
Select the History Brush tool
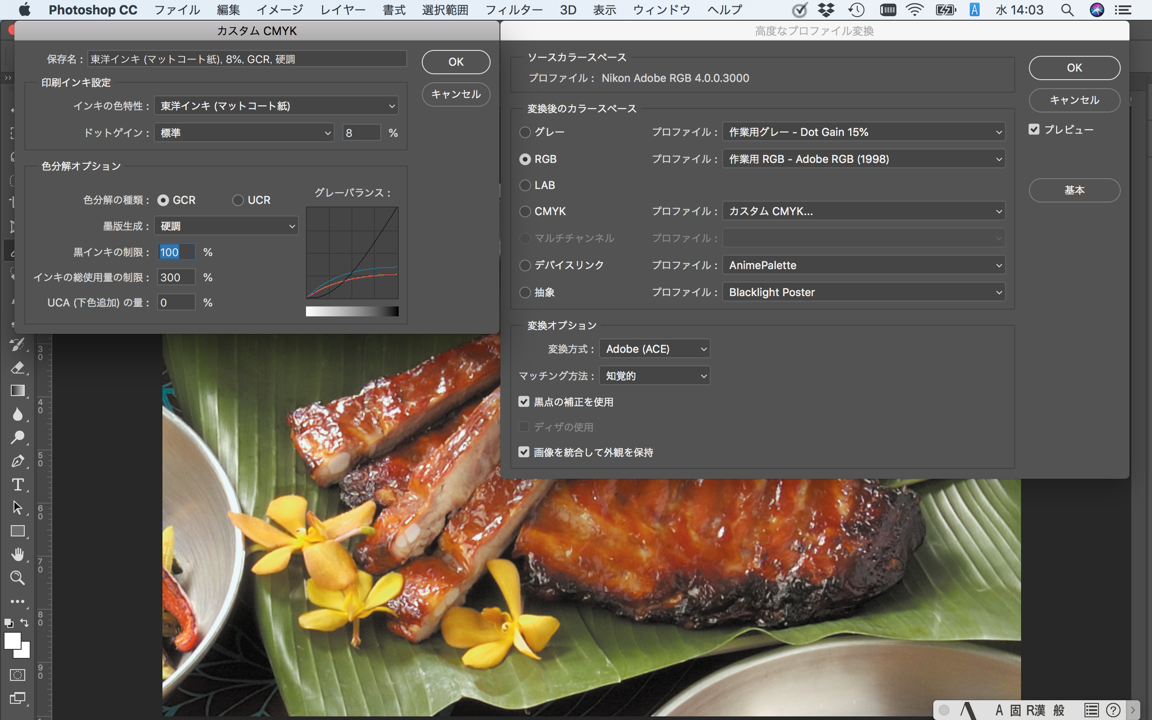click(18, 344)
